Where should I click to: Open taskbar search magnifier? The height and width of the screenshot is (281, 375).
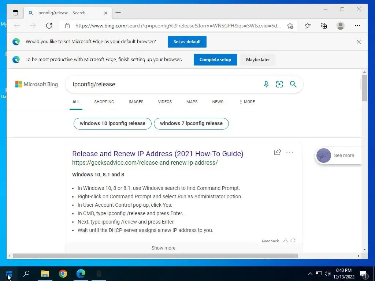tap(26, 274)
